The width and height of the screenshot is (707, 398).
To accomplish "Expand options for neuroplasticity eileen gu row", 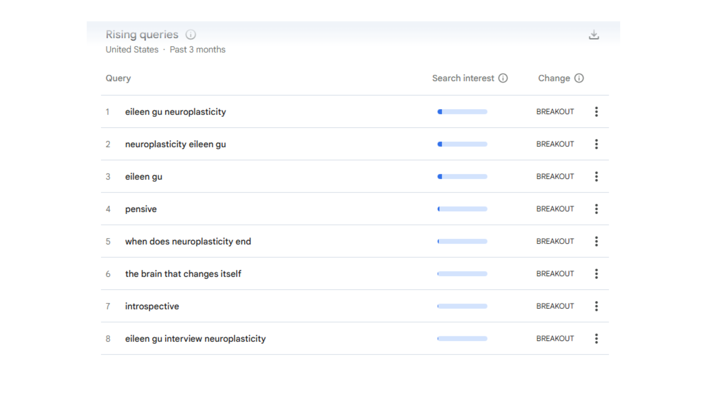I will pyautogui.click(x=596, y=144).
